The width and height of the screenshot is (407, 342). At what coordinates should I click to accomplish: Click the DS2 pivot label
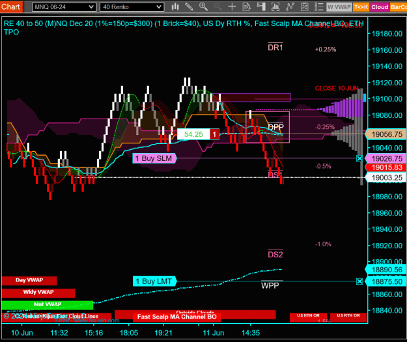pyautogui.click(x=275, y=254)
